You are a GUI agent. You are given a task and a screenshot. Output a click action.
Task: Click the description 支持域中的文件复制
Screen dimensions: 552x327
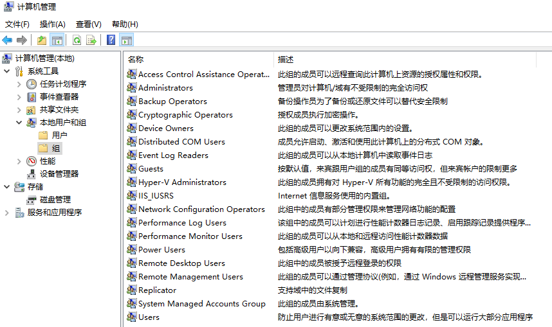pyautogui.click(x=312, y=290)
